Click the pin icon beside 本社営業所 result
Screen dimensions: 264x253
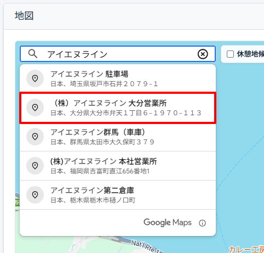[35, 166]
